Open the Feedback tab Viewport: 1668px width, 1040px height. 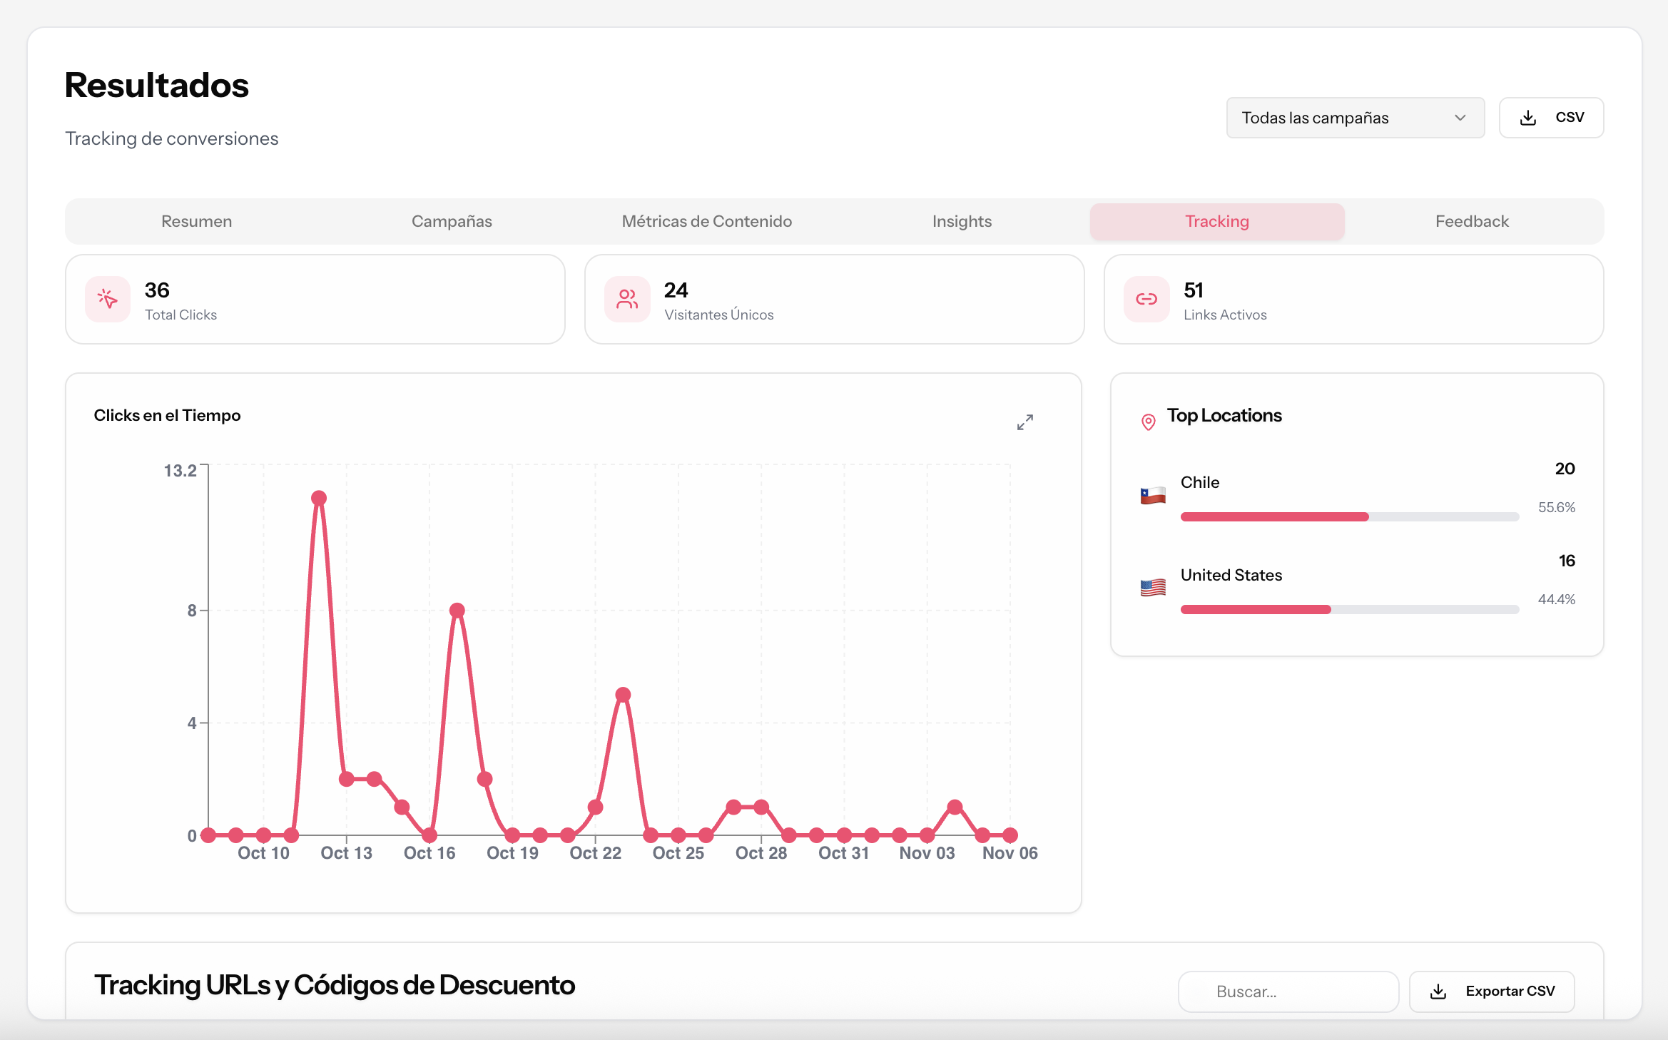(1472, 221)
